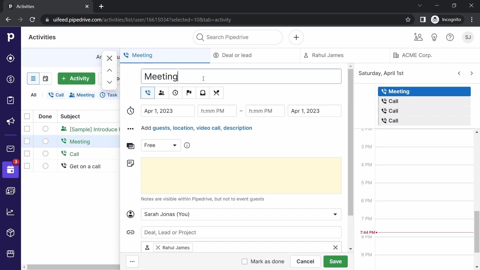
Task: Add video call link
Action: click(x=208, y=128)
